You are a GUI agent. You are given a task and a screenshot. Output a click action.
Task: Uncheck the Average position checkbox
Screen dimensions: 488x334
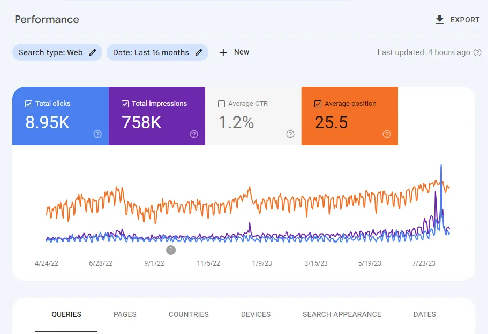pyautogui.click(x=318, y=104)
